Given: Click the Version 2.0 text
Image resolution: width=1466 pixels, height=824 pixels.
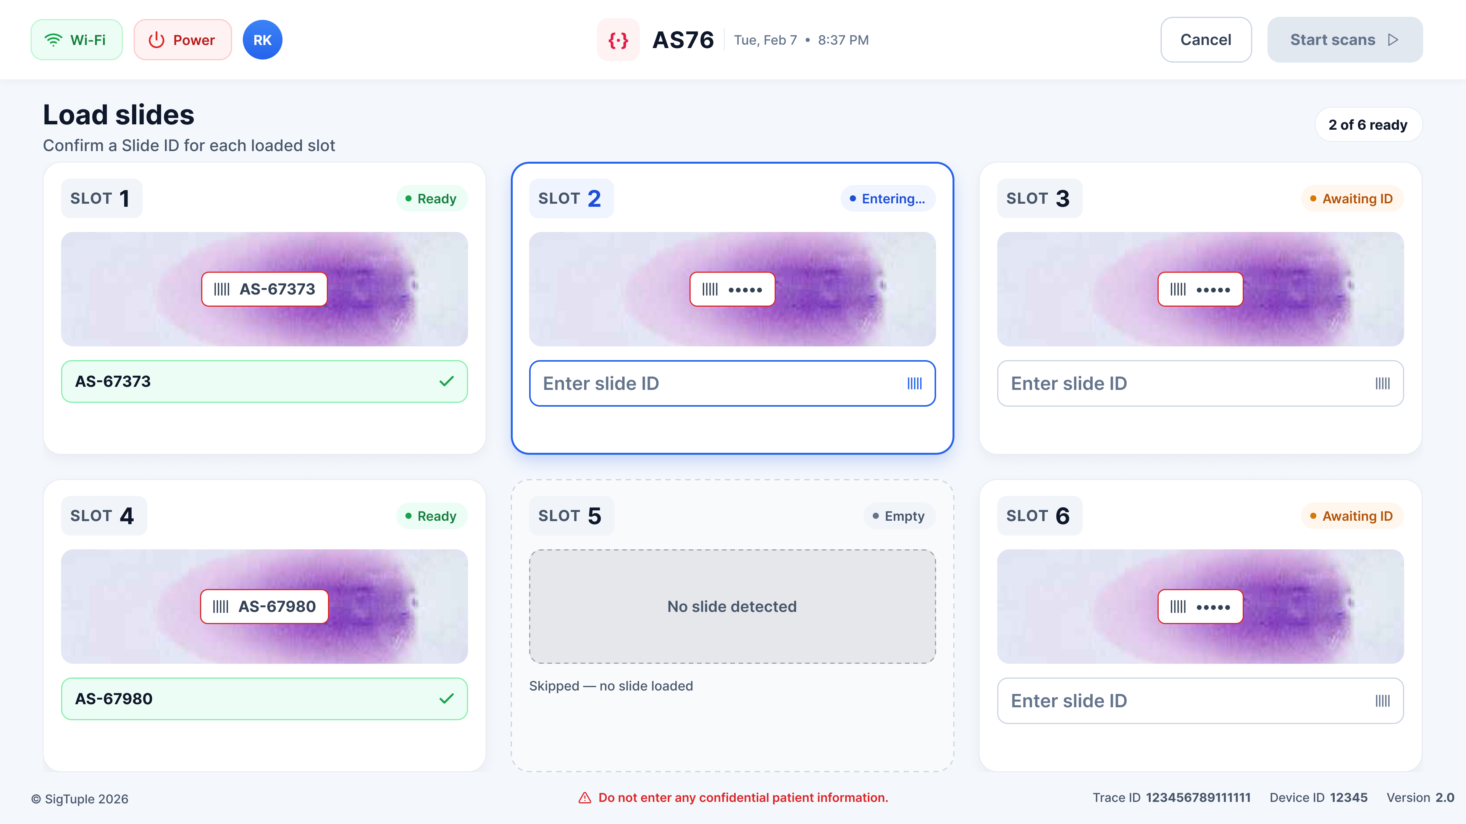Looking at the screenshot, I should tap(1420, 798).
